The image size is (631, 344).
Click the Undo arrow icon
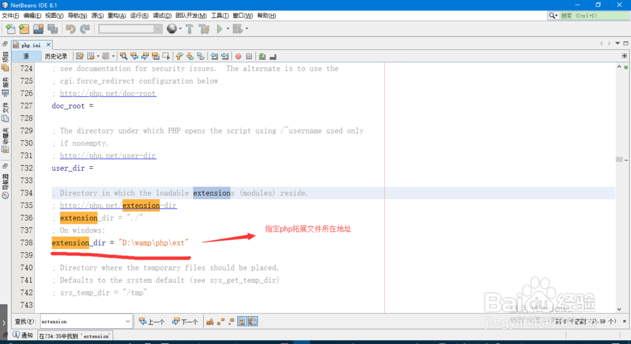coord(71,29)
